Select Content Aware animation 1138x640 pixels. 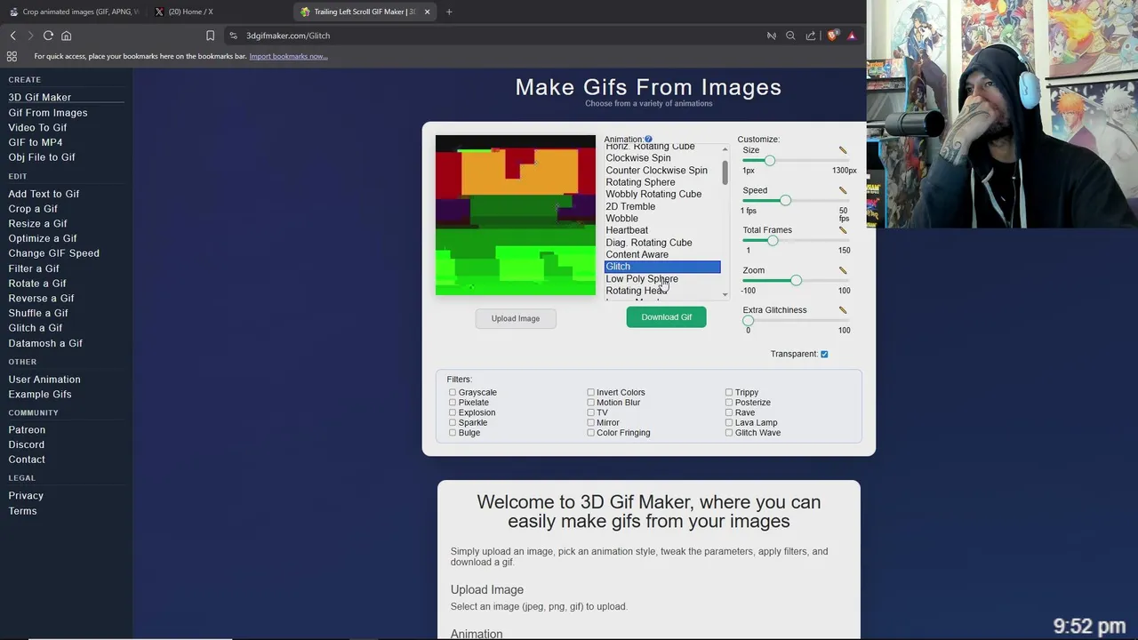tap(662, 254)
